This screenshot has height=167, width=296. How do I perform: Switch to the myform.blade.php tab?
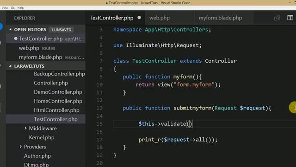(x=220, y=18)
